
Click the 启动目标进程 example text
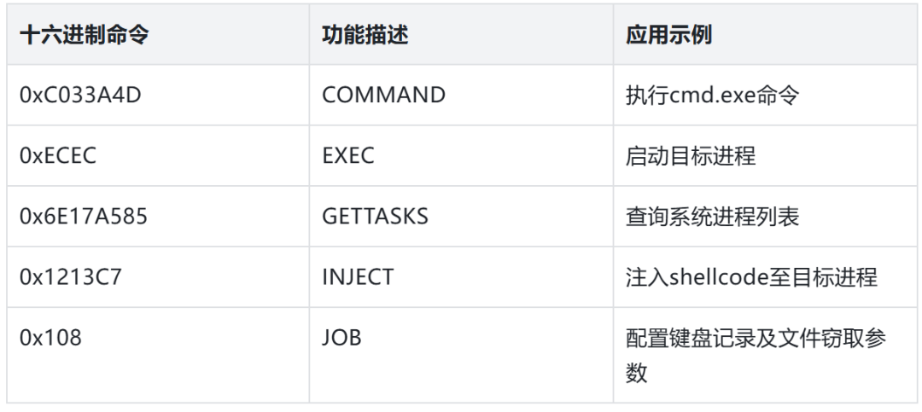(x=690, y=156)
